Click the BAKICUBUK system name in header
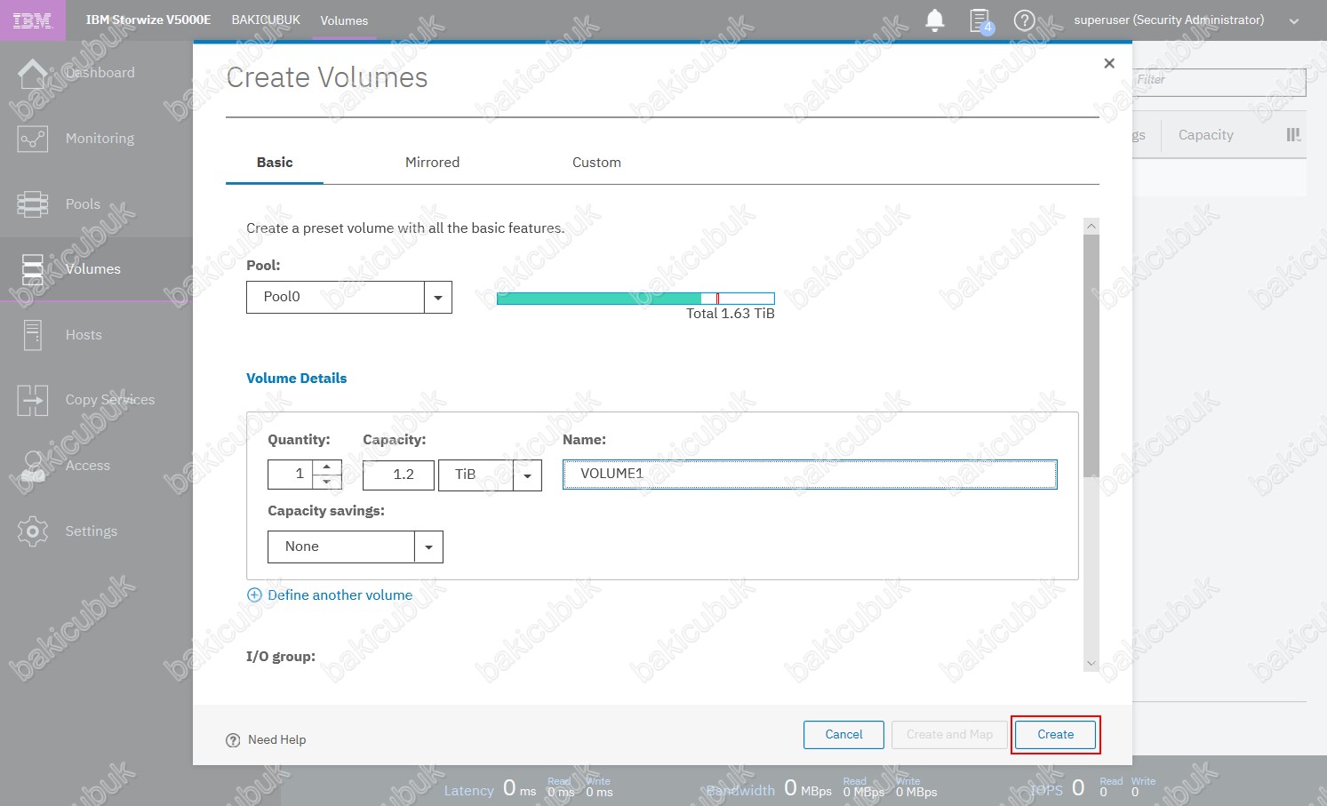1327x806 pixels. point(266,20)
